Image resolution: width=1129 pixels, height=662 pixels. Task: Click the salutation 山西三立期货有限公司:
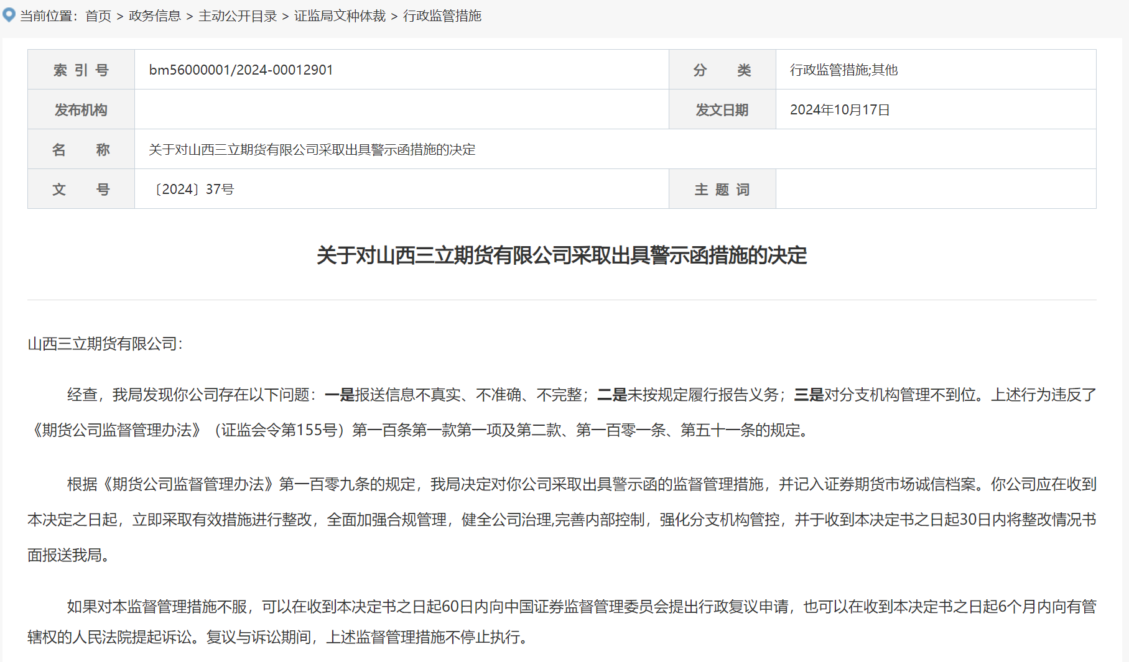105,344
